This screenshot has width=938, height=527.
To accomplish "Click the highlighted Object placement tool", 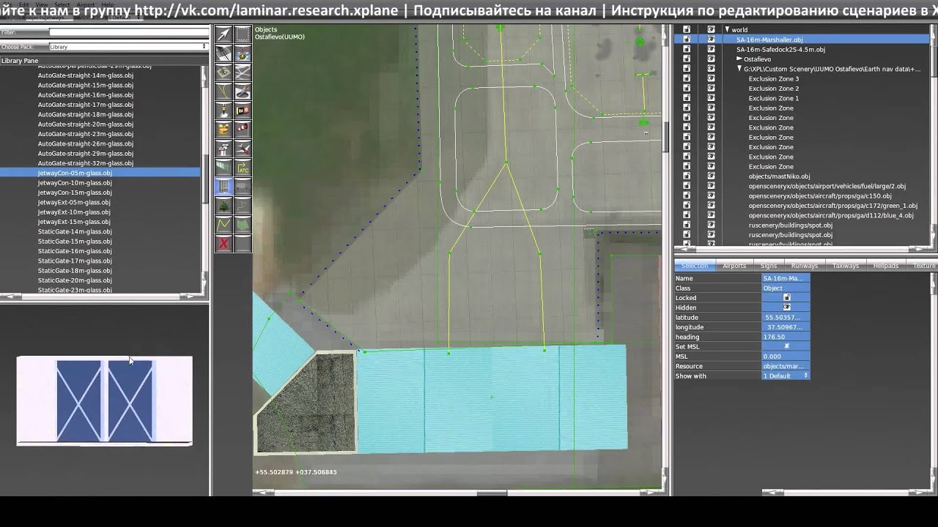I will pyautogui.click(x=224, y=187).
